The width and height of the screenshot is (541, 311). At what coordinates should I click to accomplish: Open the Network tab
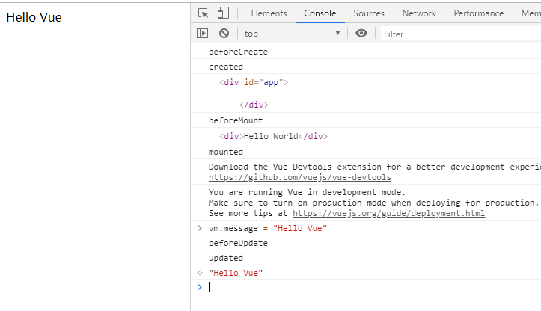click(419, 13)
